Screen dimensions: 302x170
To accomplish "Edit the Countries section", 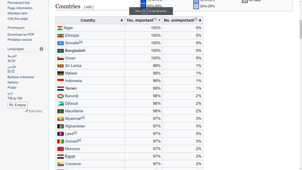I will pos(89,7).
